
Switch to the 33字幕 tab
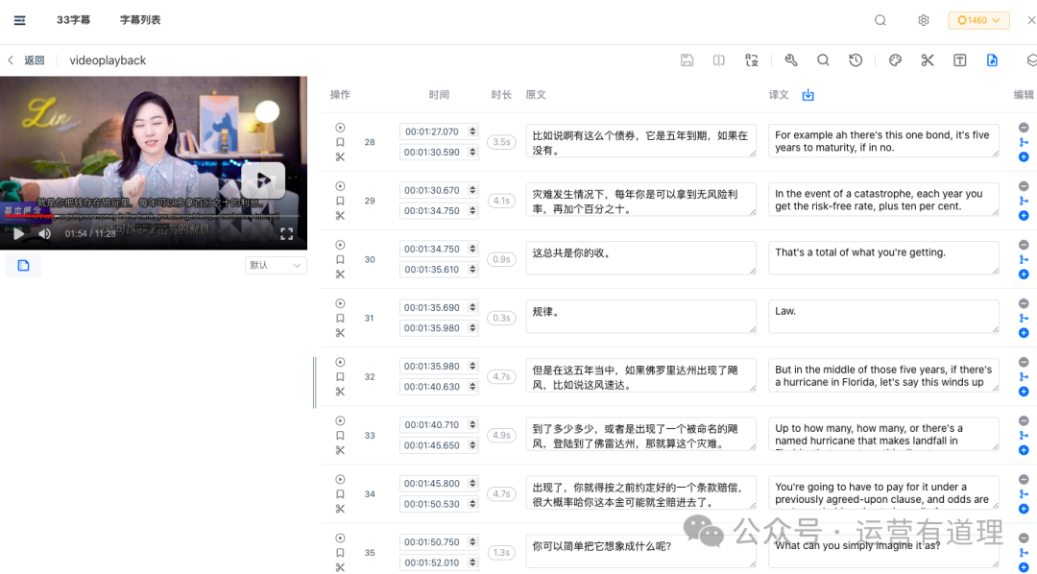click(x=73, y=19)
